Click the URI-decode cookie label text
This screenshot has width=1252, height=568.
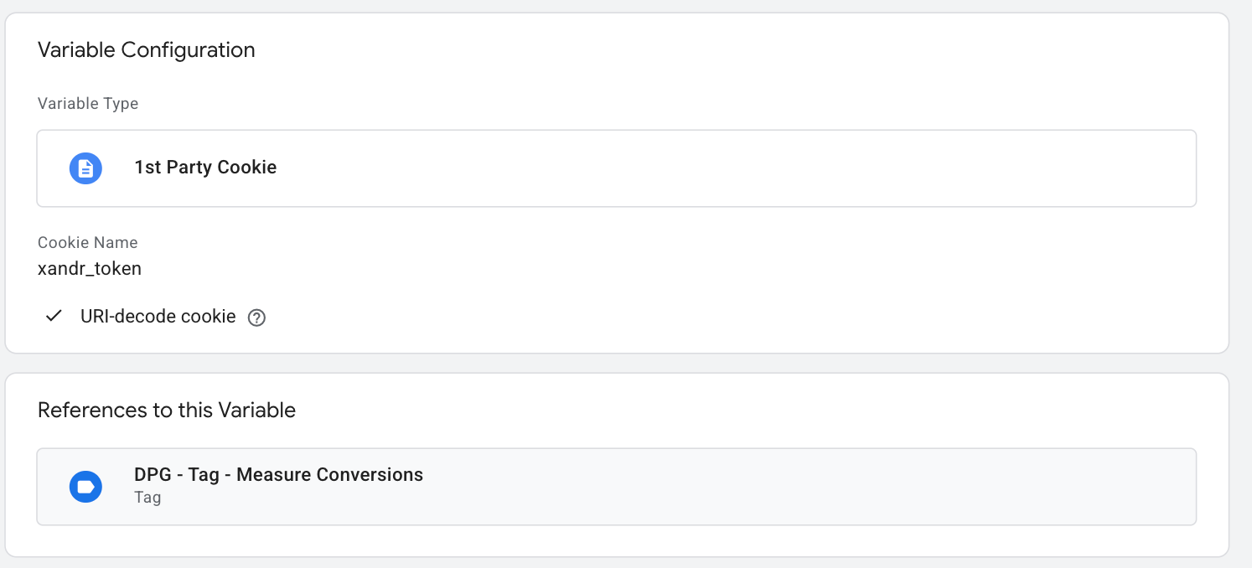tap(158, 317)
